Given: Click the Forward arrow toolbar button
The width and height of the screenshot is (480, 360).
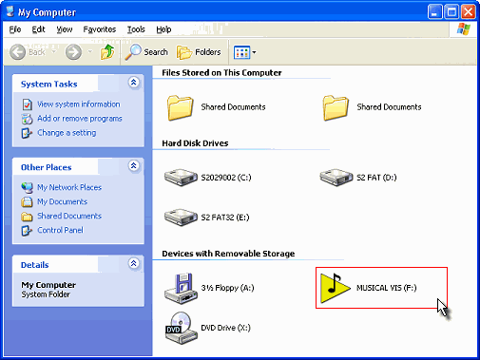Looking at the screenshot, I should point(73,52).
